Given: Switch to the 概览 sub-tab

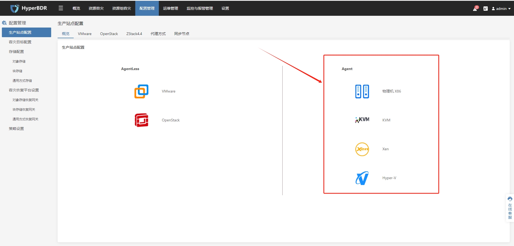Looking at the screenshot, I should tap(66, 34).
